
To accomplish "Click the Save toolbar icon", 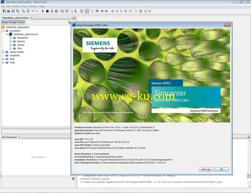I will pos(13,11).
